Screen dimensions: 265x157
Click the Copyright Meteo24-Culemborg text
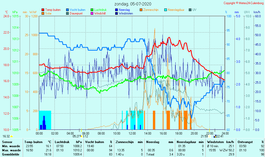(x=244, y=3)
